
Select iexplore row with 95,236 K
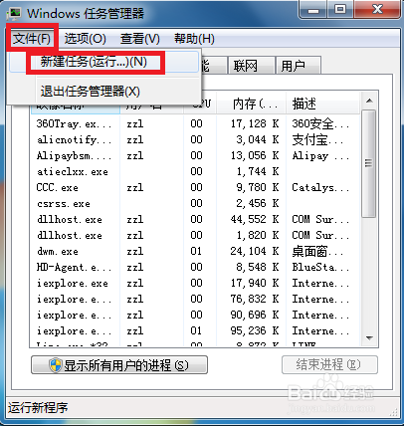pyautogui.click(x=195, y=330)
